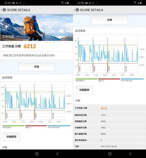The height and width of the screenshot is (158, 146).
Task: Tap the right Android home button
Action: point(110,154)
